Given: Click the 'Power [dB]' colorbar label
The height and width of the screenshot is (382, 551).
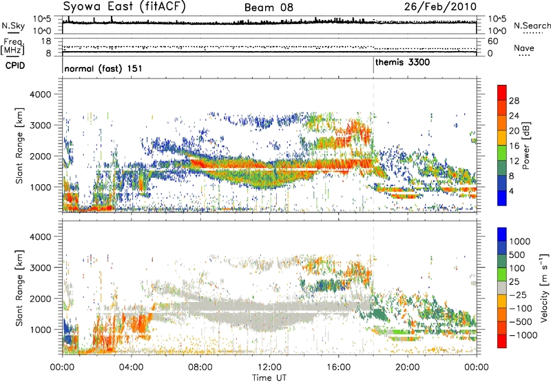Looking at the screenshot, I should point(526,145).
